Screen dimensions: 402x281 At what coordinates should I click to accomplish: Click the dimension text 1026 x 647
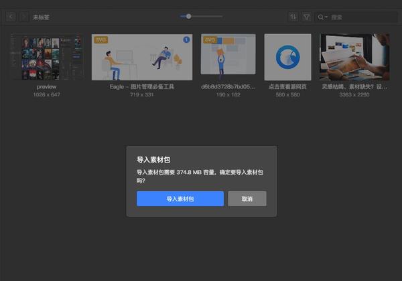[46, 95]
